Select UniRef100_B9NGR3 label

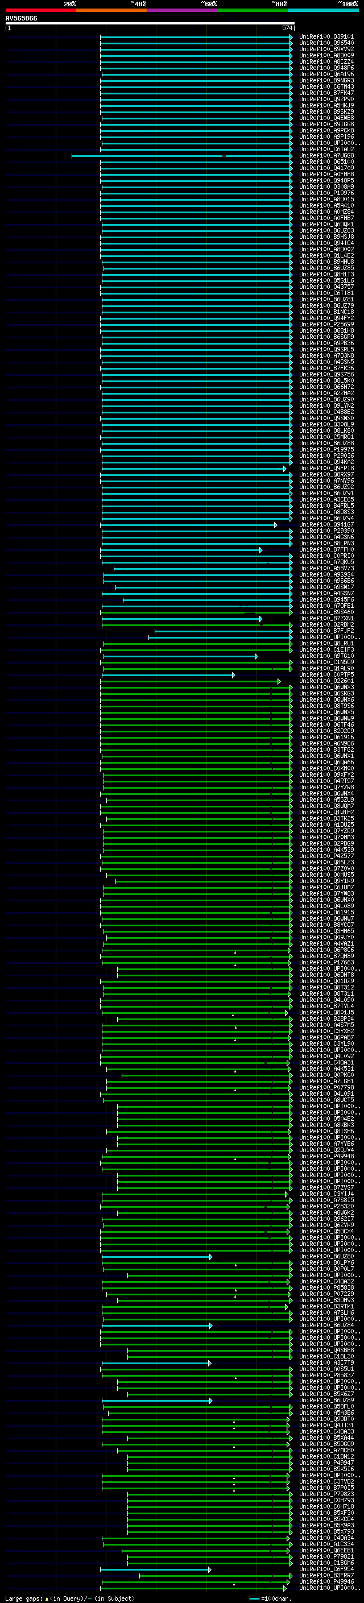[326, 80]
